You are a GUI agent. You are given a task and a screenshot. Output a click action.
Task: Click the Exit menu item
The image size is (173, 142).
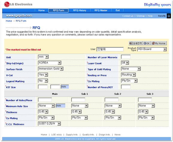point(118,10)
